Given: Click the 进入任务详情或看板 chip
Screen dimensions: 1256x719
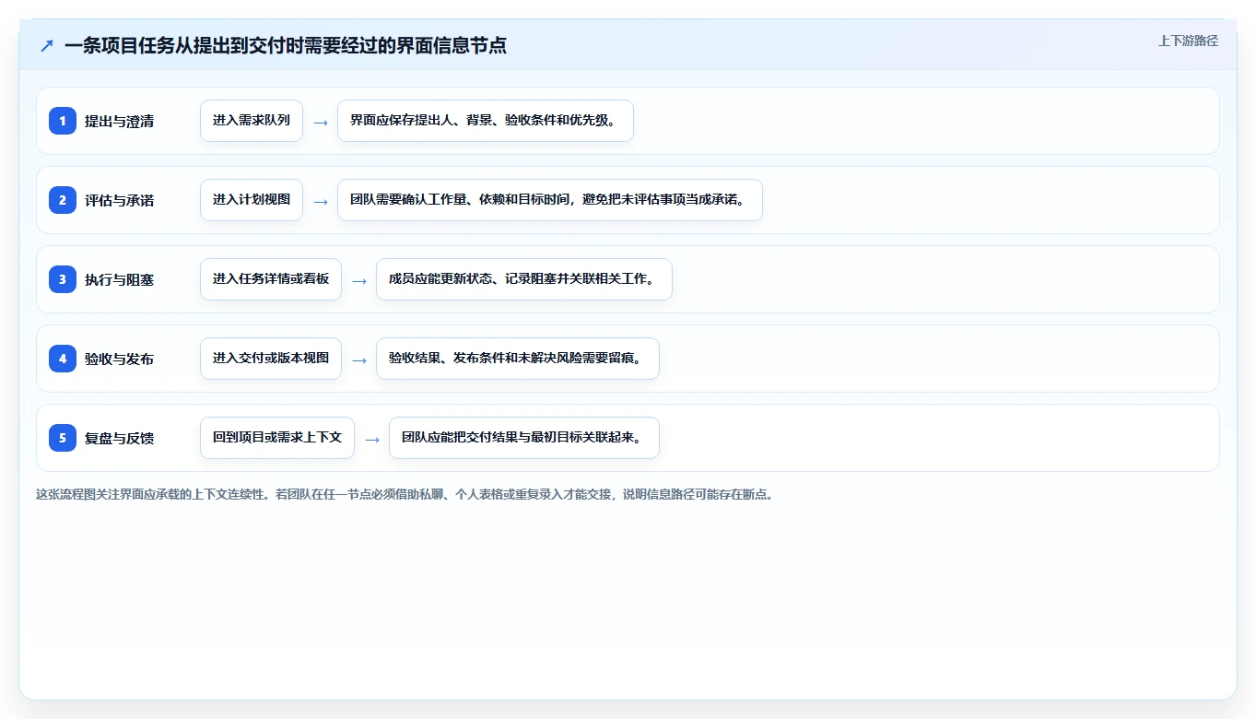Looking at the screenshot, I should 271,279.
